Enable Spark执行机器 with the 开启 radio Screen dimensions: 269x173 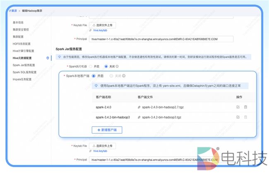[x=91, y=66]
